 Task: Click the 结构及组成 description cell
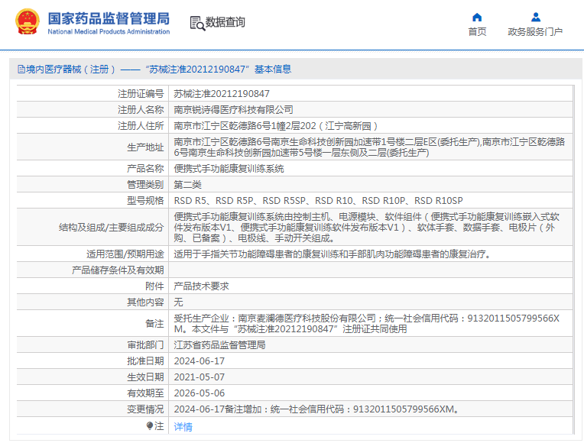(x=371, y=227)
